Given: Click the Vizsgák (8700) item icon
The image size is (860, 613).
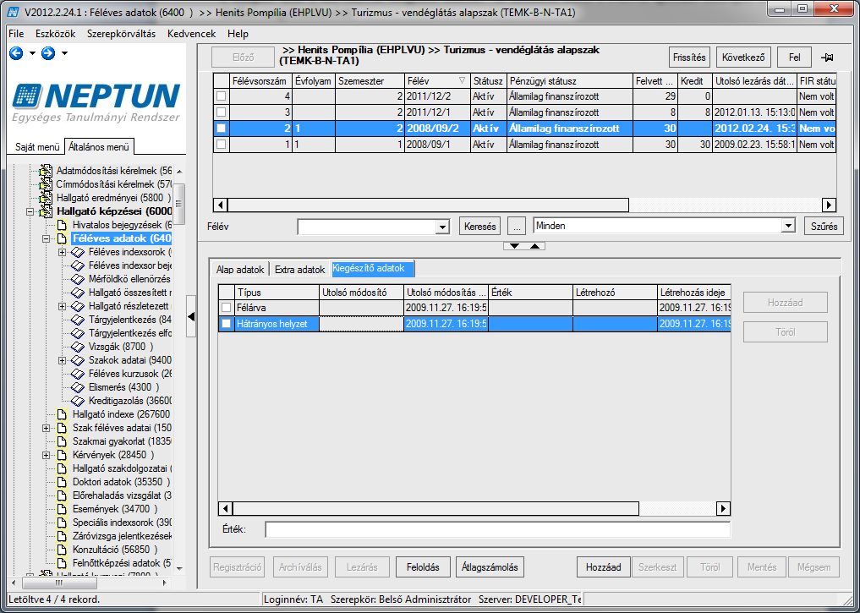Looking at the screenshot, I should click(78, 347).
